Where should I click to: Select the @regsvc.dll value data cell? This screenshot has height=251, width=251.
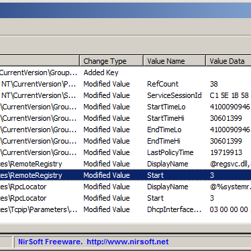click(230, 164)
